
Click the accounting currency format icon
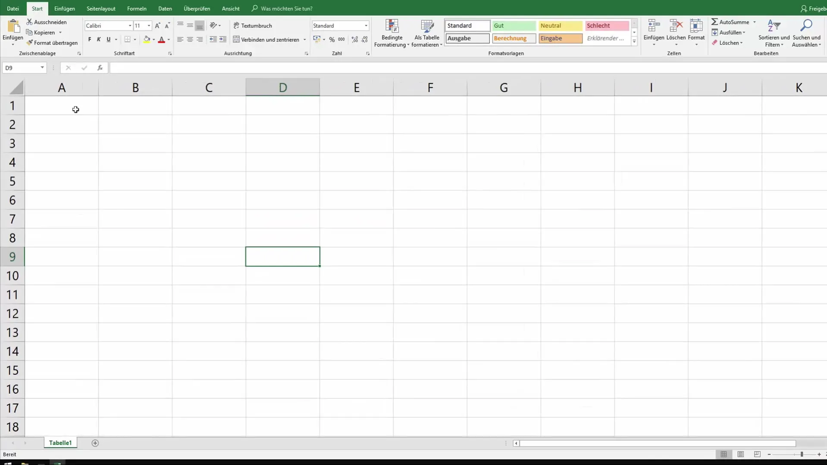(316, 39)
